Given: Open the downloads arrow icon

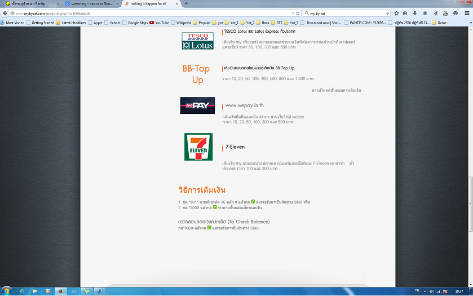Looking at the screenshot, I should pyautogui.click(x=415, y=14).
